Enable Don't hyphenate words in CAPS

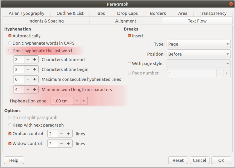click(x=10, y=43)
